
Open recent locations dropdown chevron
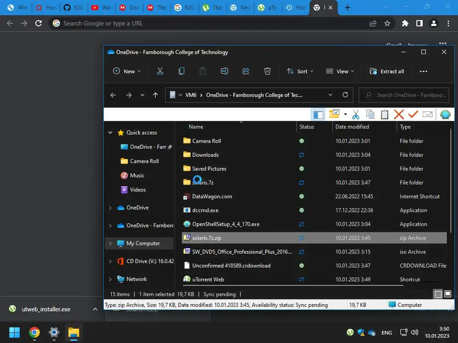(142, 95)
